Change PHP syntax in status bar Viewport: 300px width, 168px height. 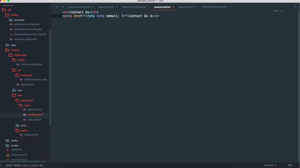click(290, 165)
